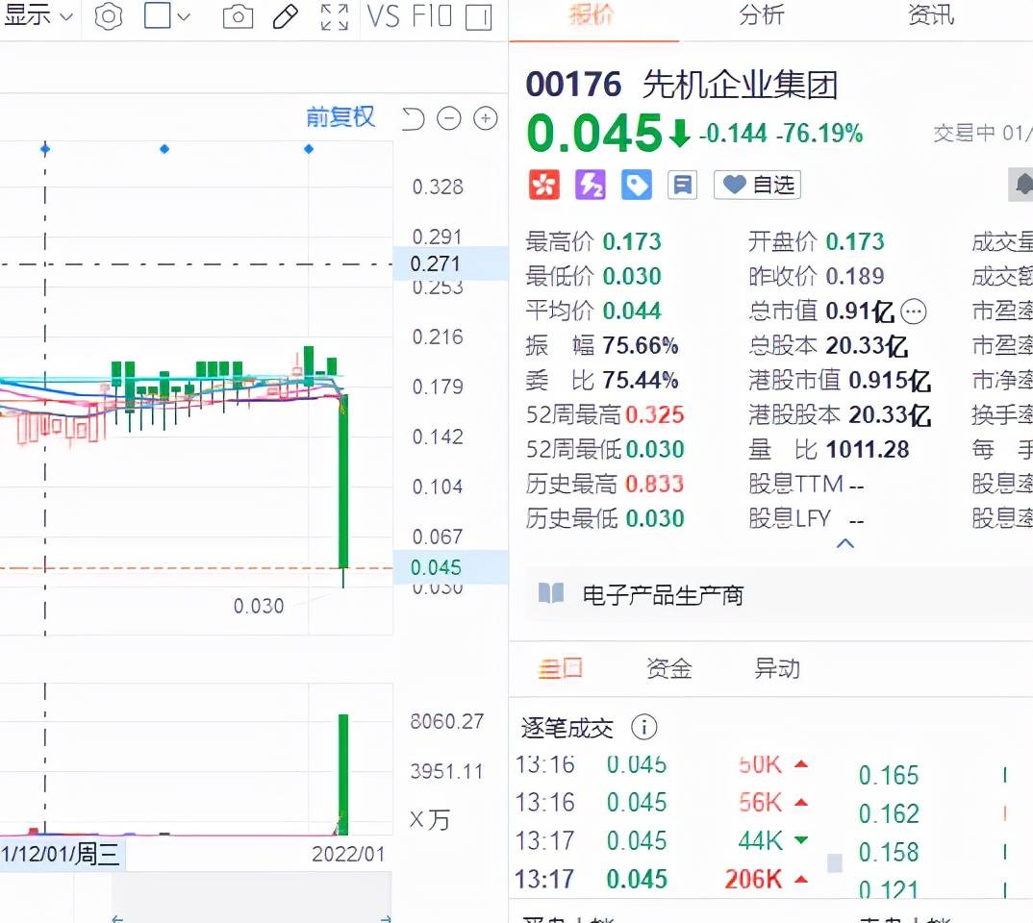Screen dimensions: 1033x923
Task: Open the VS stock comparison tool
Action: click(385, 16)
